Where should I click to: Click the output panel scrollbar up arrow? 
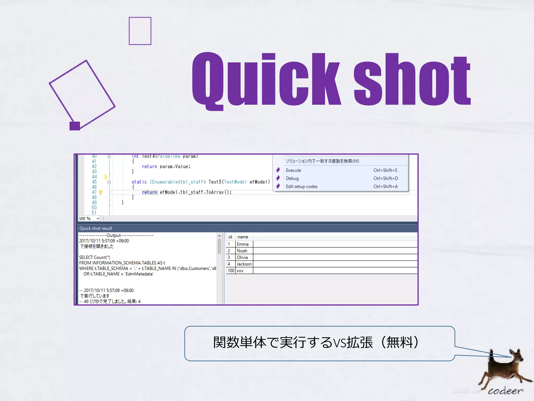tap(219, 236)
